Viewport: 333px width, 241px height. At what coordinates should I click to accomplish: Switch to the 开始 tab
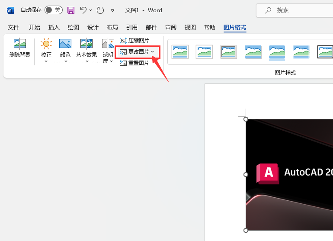(x=35, y=27)
